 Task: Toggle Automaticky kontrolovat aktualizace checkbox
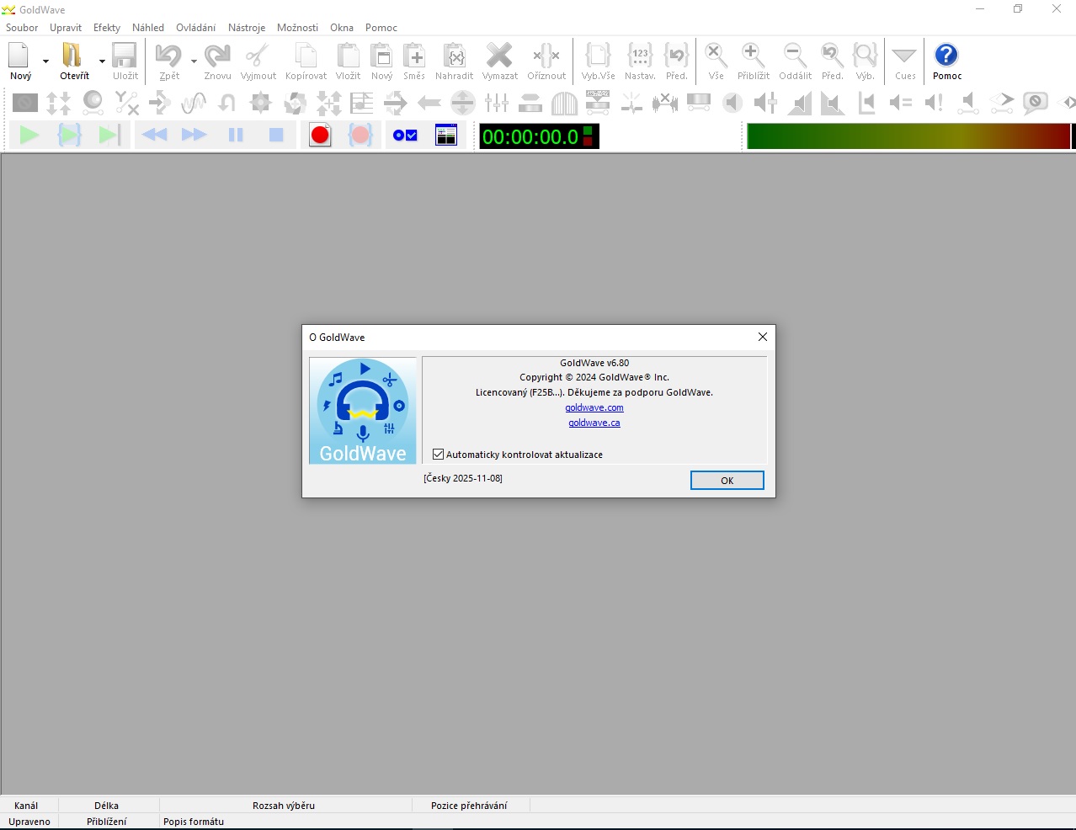coord(438,455)
